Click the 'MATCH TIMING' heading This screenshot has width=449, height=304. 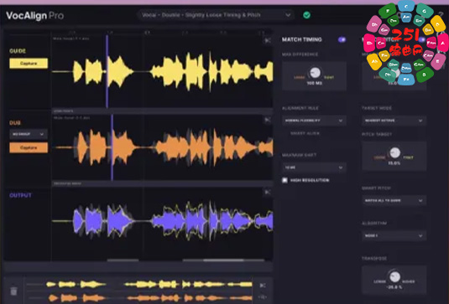(x=302, y=39)
